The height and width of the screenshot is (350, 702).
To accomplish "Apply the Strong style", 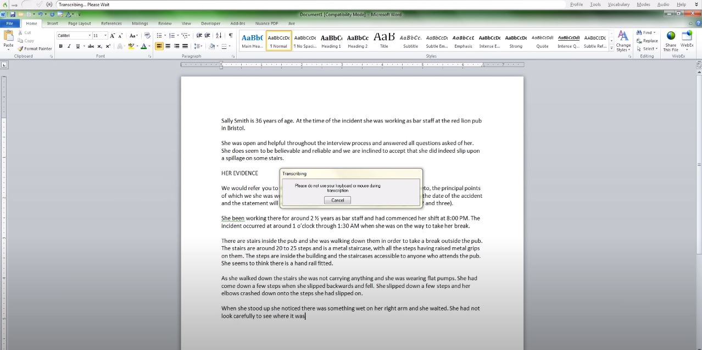I will pyautogui.click(x=516, y=41).
